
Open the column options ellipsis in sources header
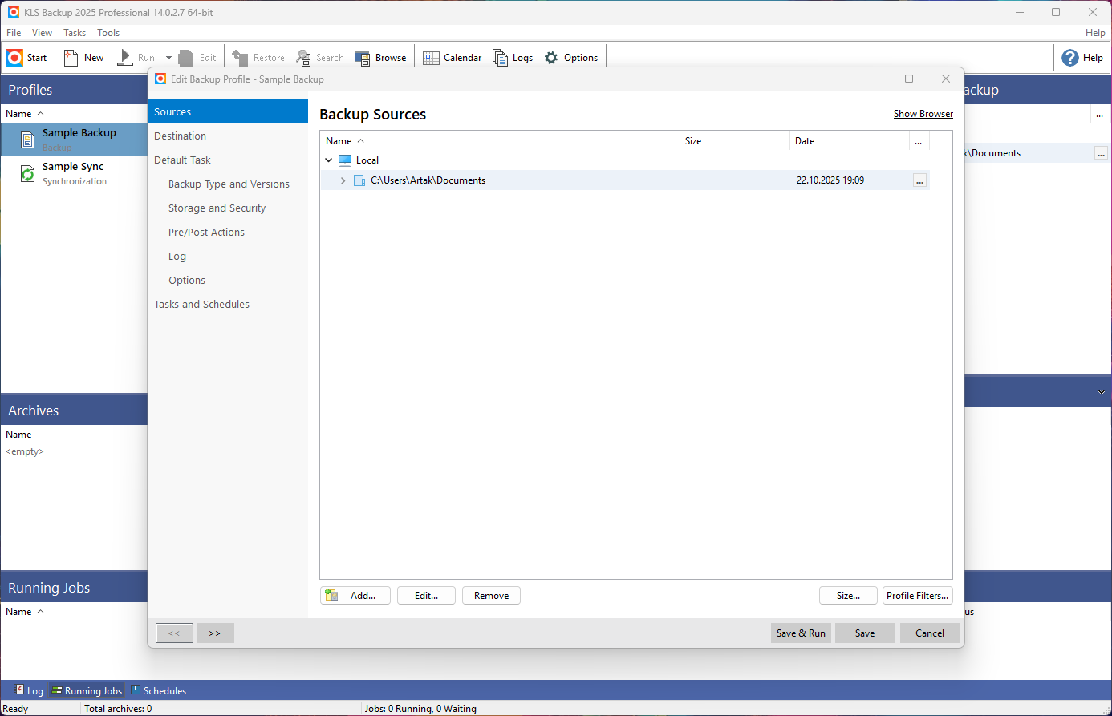(x=919, y=141)
